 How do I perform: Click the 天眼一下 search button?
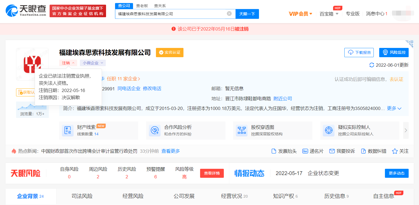(x=247, y=14)
